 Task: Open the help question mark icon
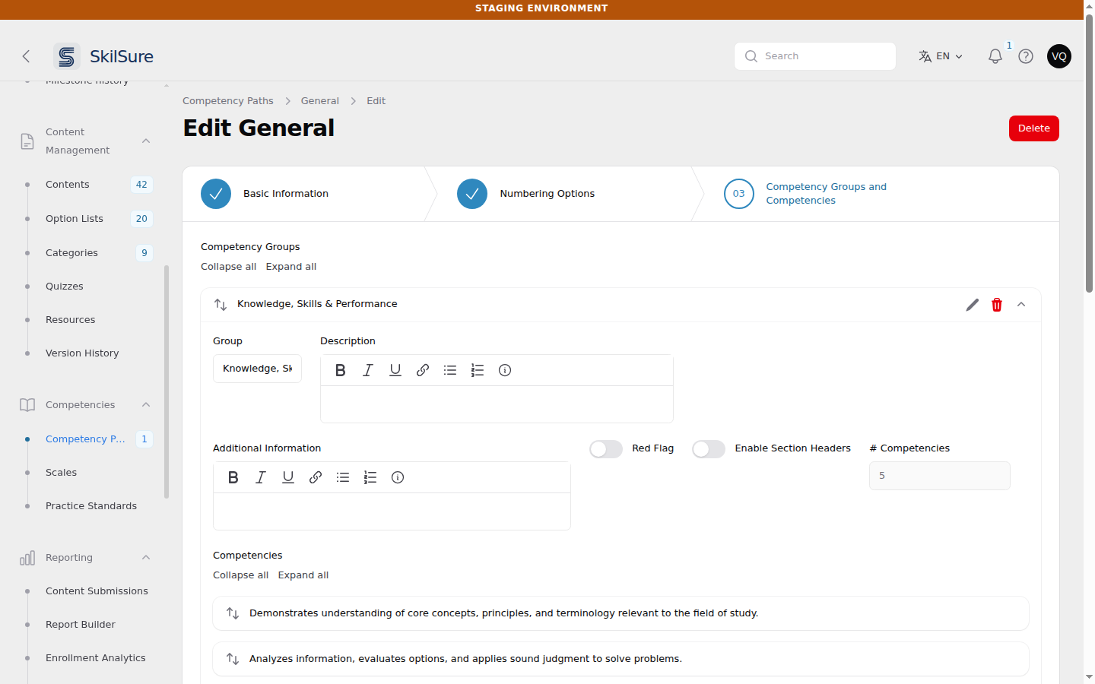(1026, 56)
